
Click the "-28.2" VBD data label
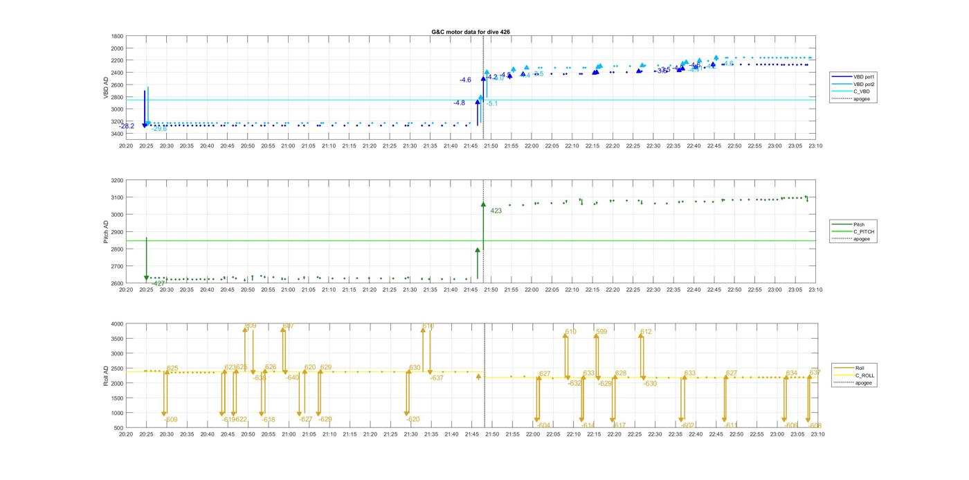127,126
